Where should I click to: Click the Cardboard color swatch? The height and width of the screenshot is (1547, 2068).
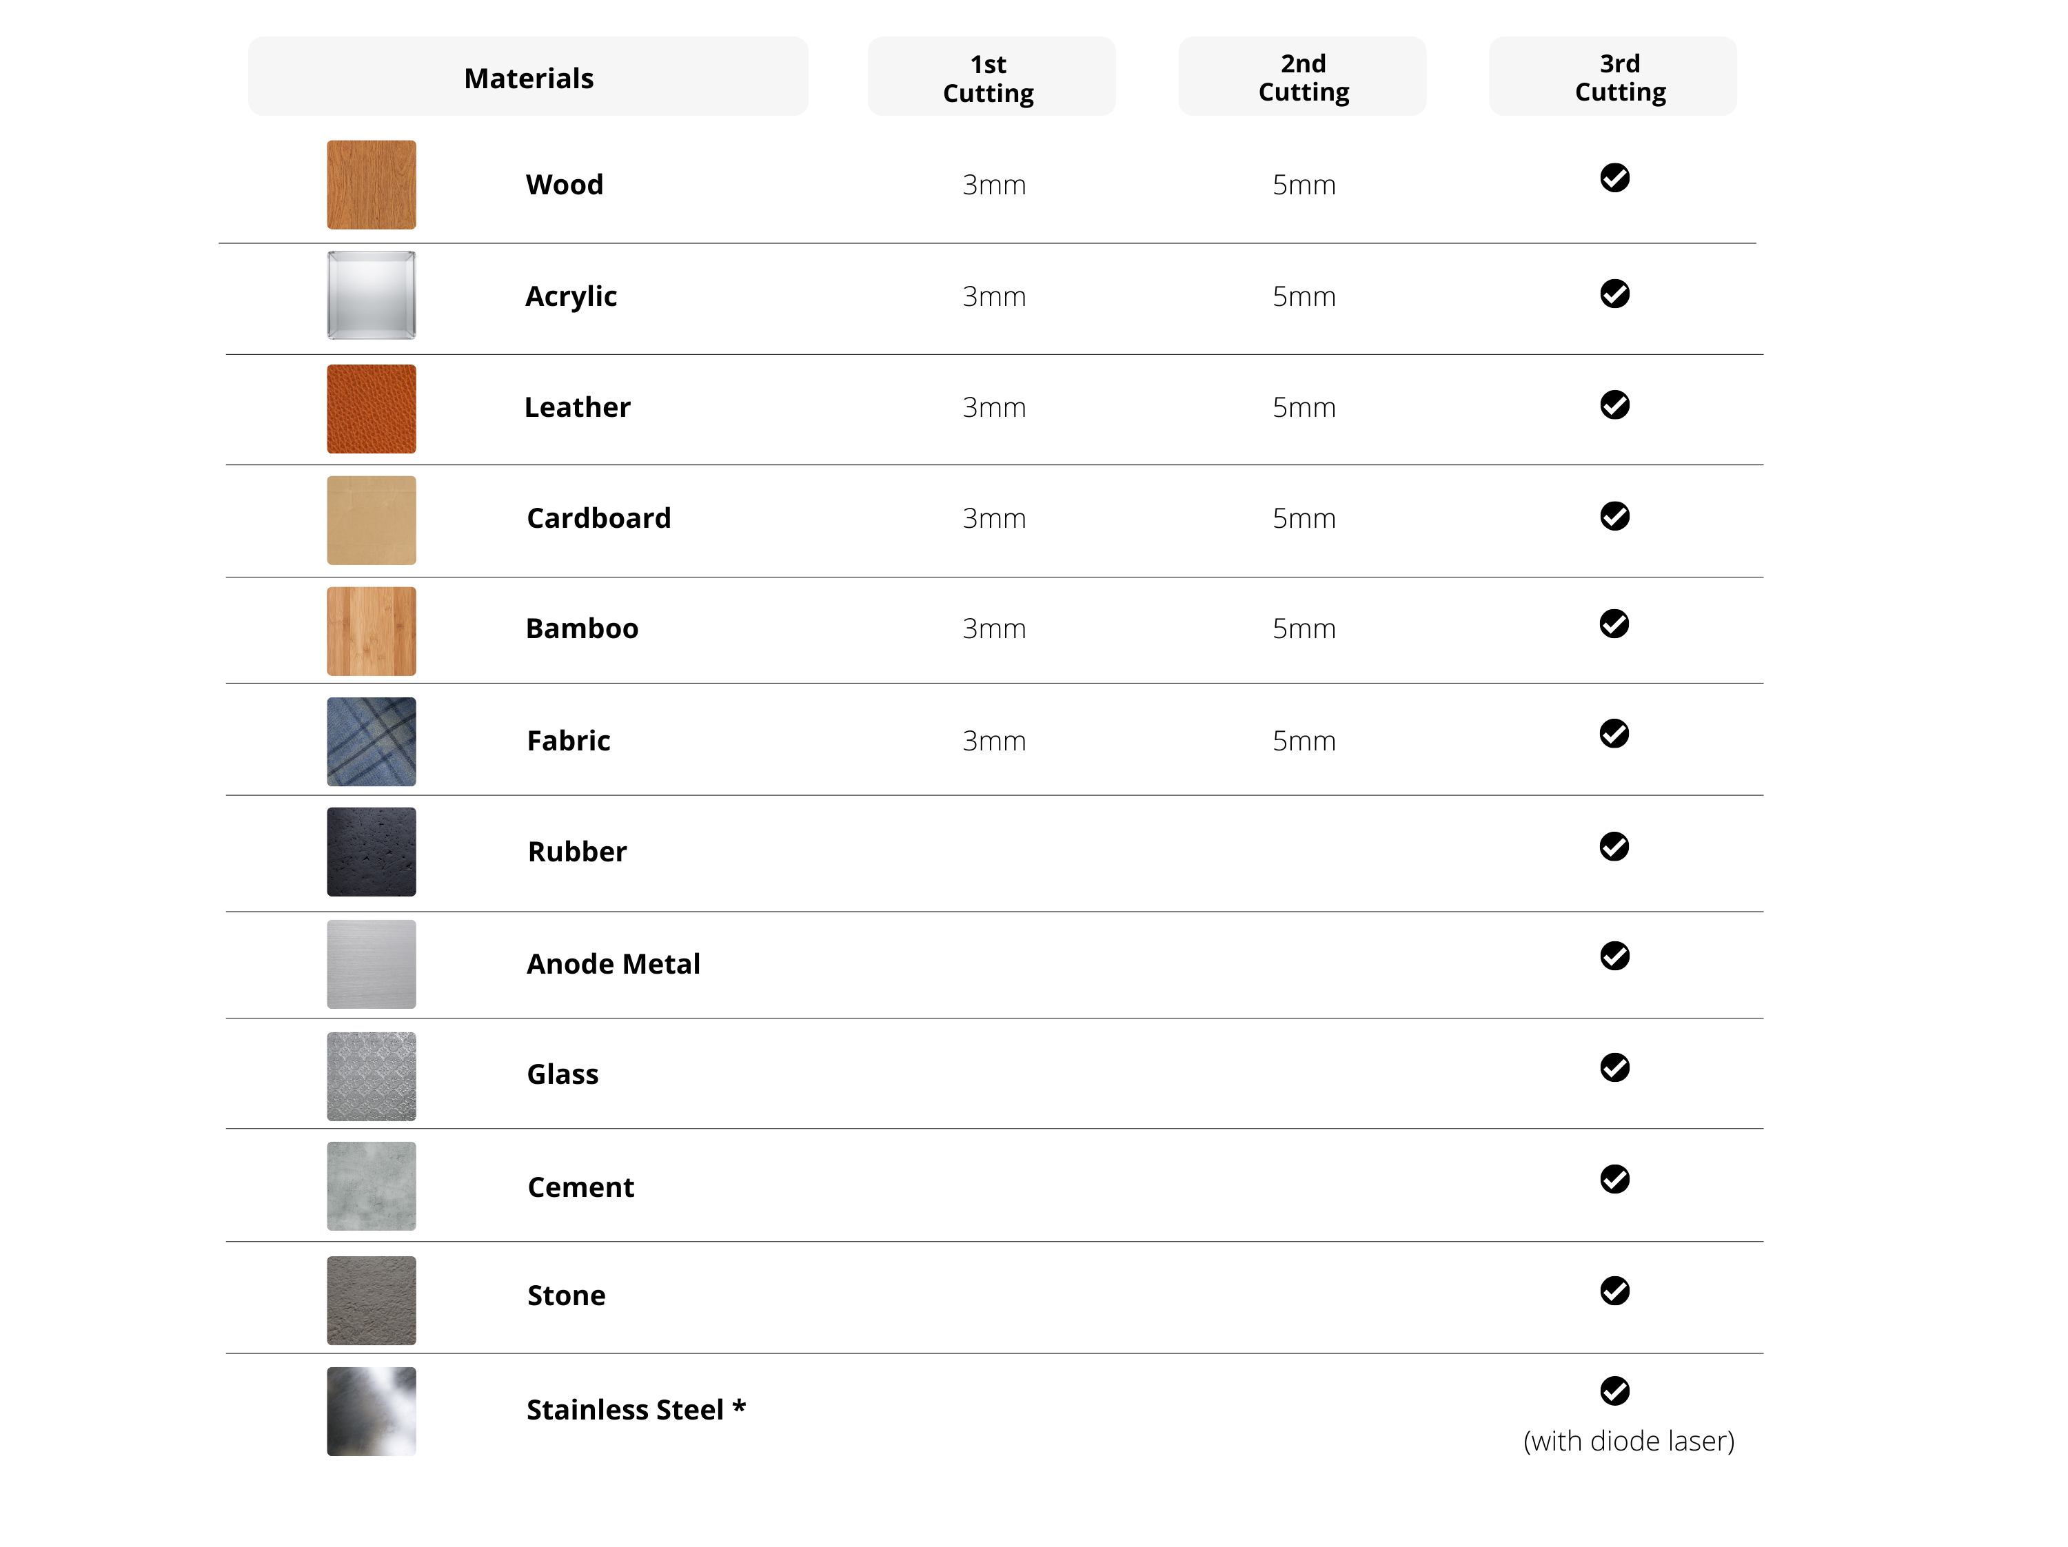pyautogui.click(x=371, y=520)
